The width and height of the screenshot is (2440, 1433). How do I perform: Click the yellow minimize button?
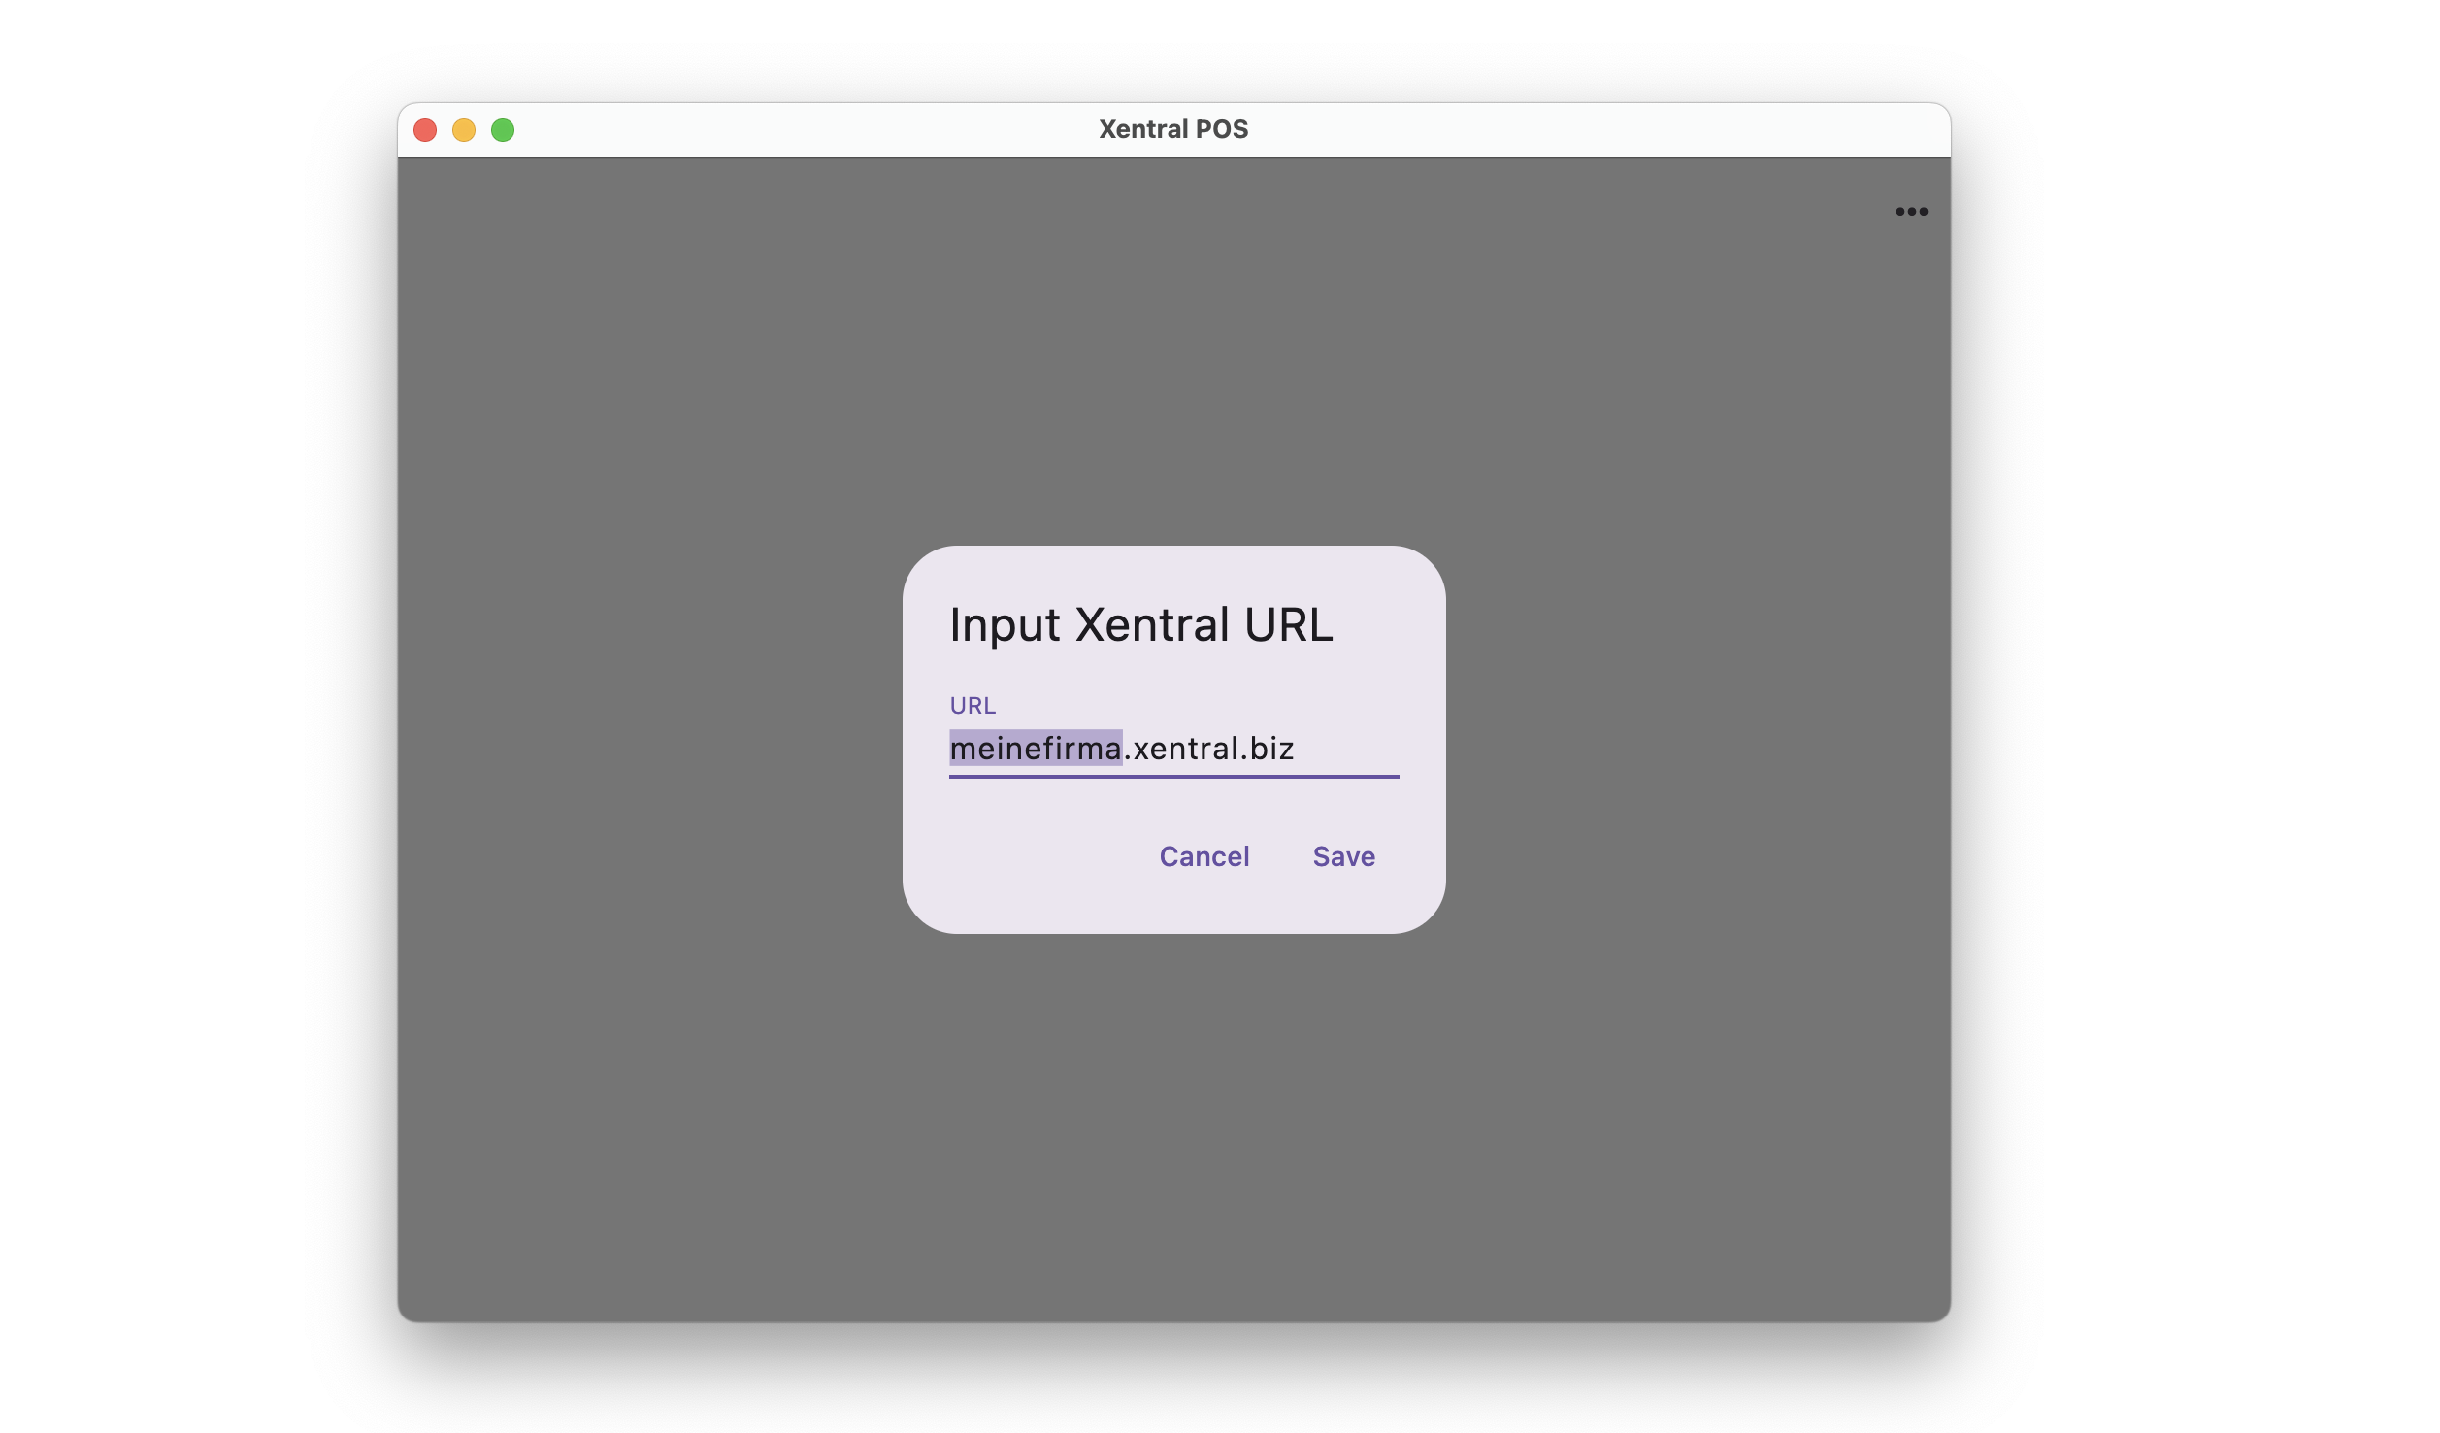(464, 129)
